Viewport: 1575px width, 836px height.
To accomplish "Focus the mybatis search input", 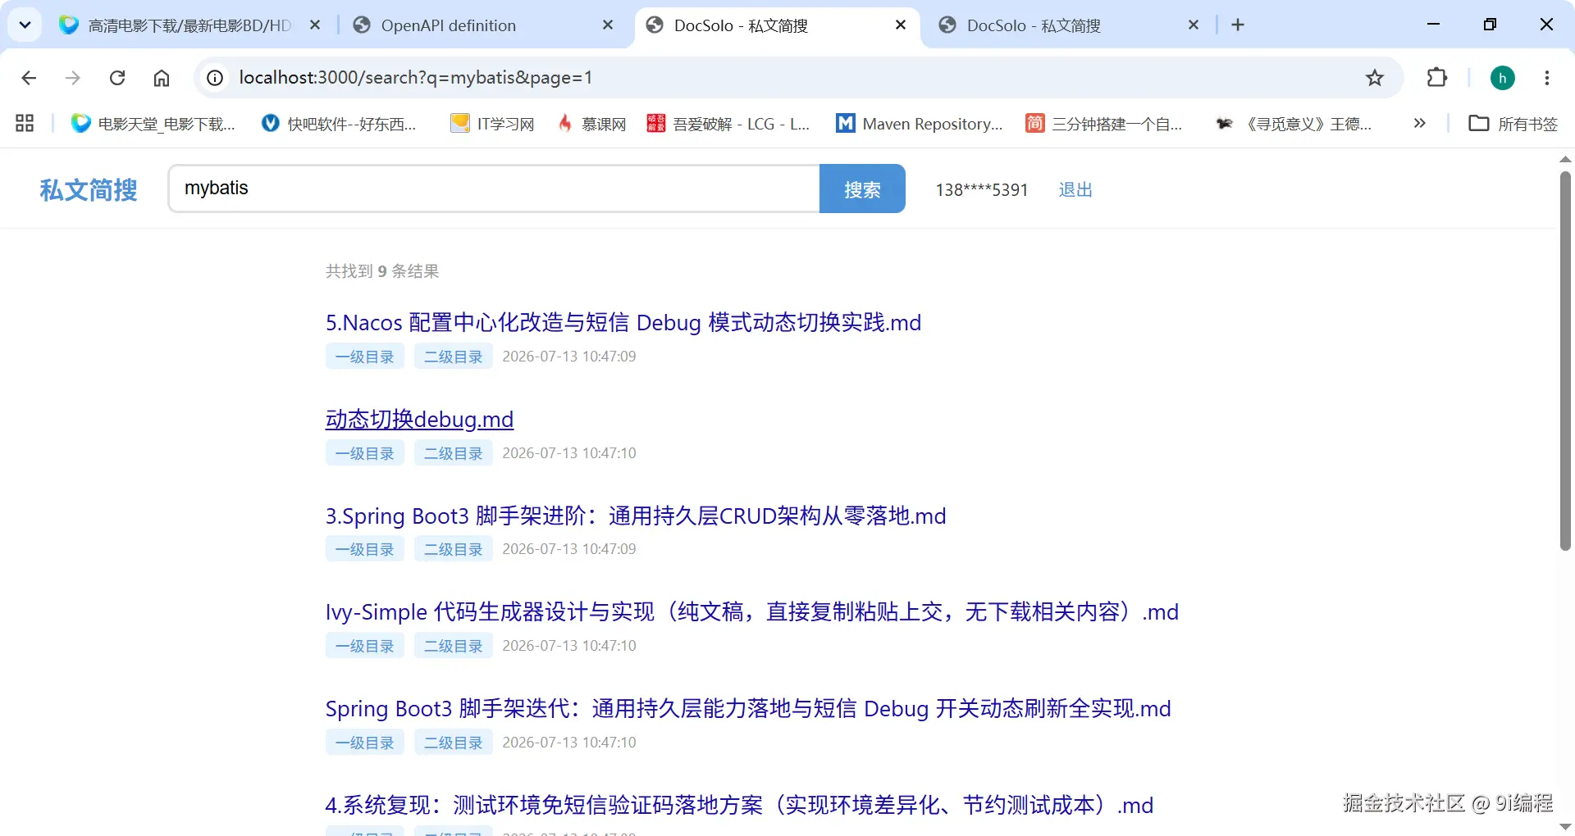I will click(494, 189).
